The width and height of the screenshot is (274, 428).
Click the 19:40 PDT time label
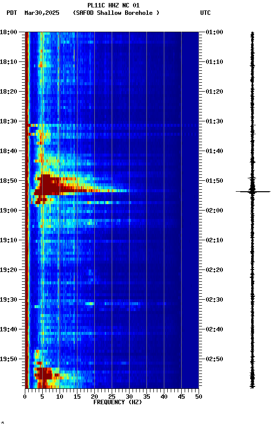coord(8,330)
